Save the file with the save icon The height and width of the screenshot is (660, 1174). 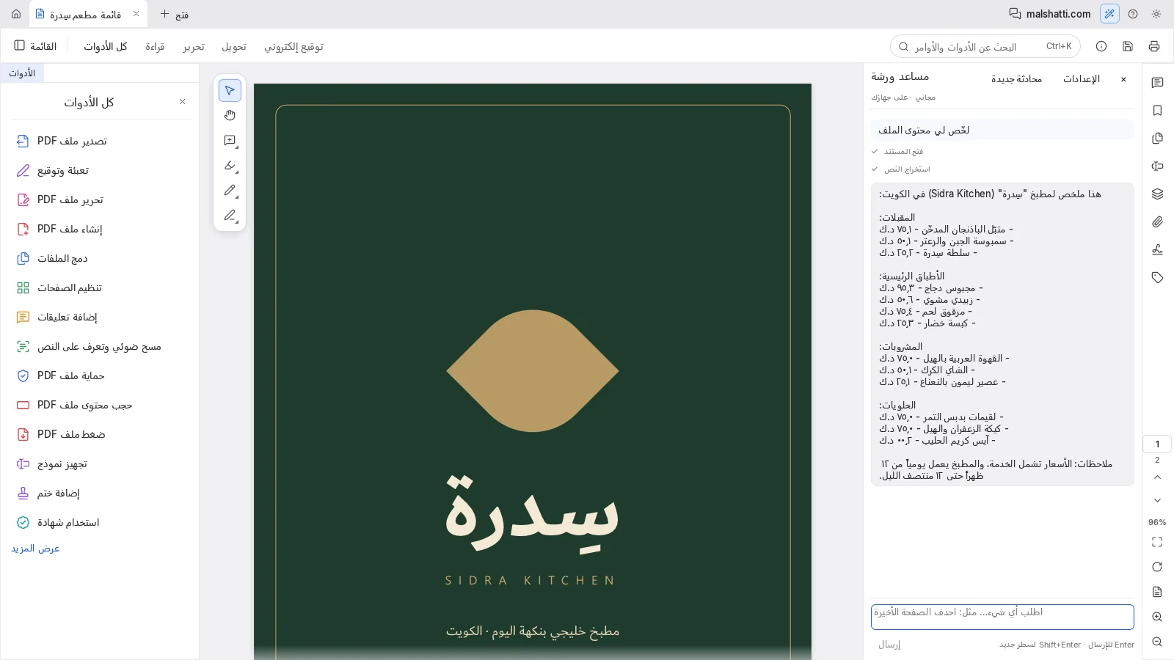[1128, 46]
